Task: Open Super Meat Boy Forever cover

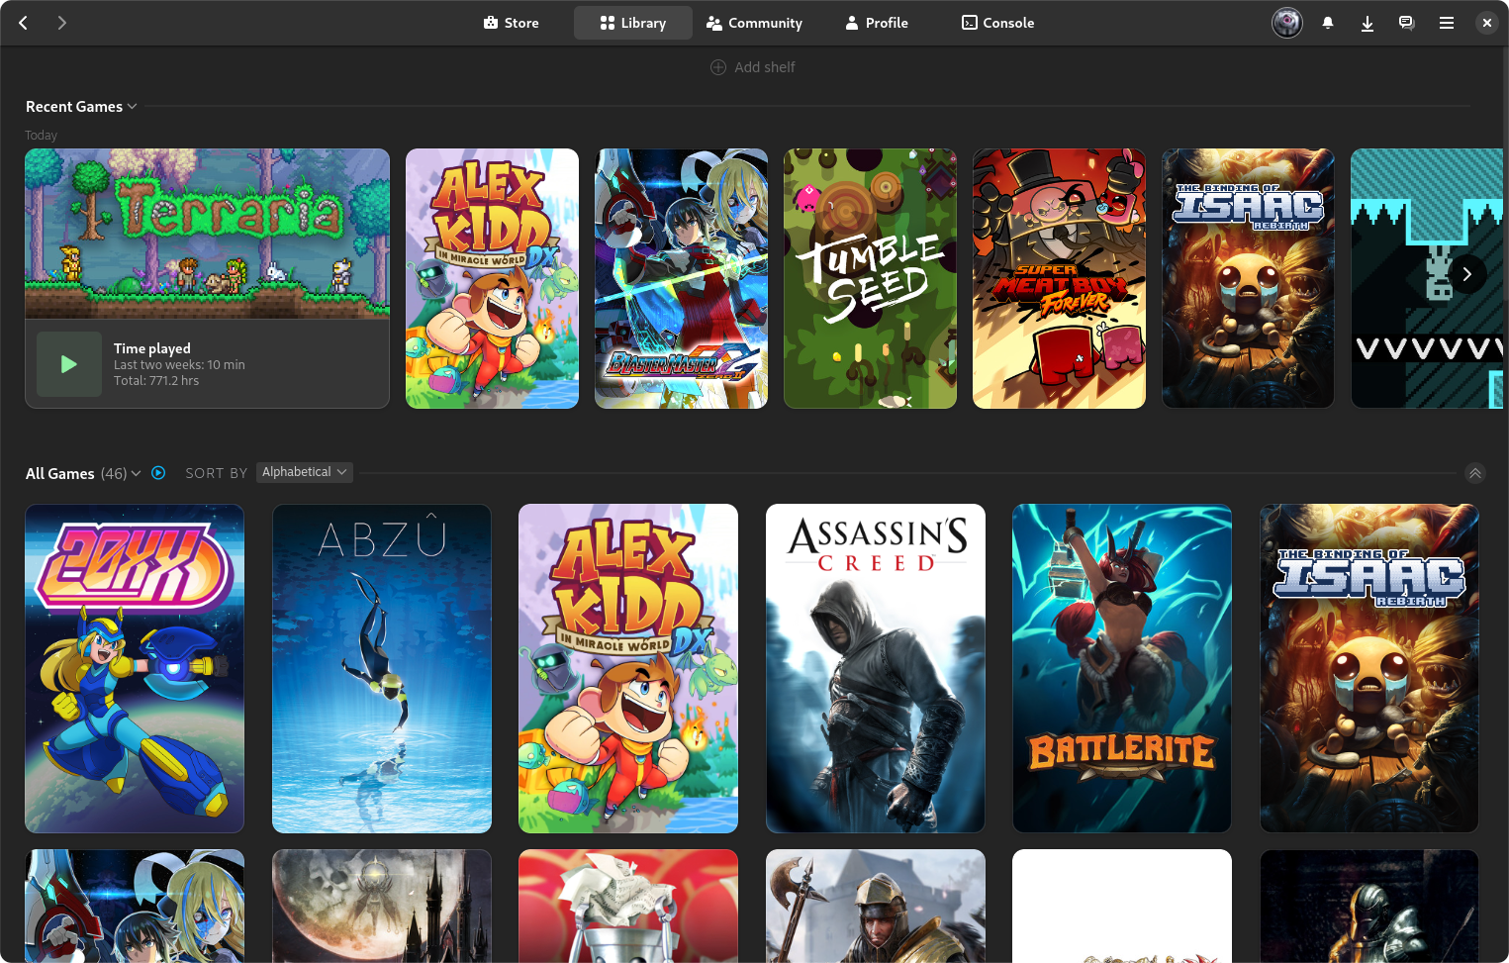Action: tap(1059, 278)
